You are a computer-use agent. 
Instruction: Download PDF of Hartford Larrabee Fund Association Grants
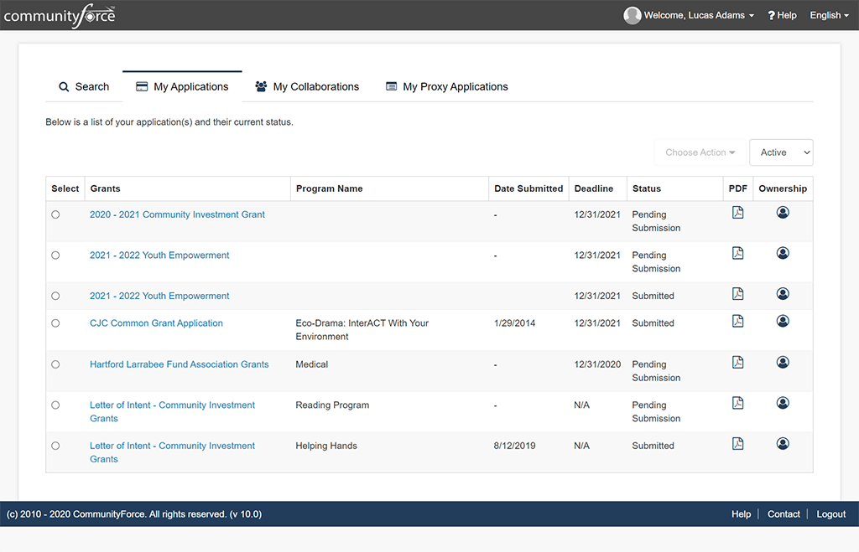(x=737, y=362)
